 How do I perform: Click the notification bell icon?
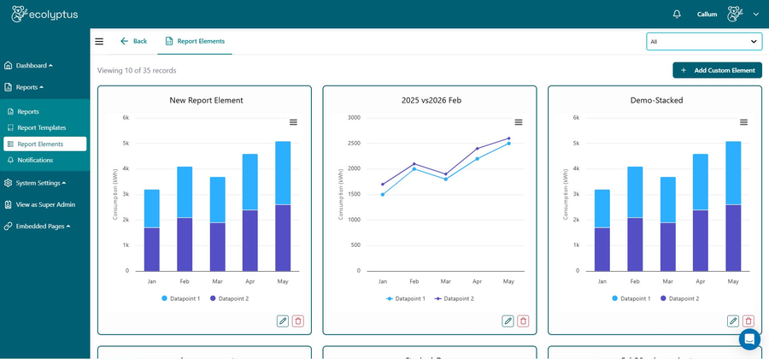pos(677,15)
